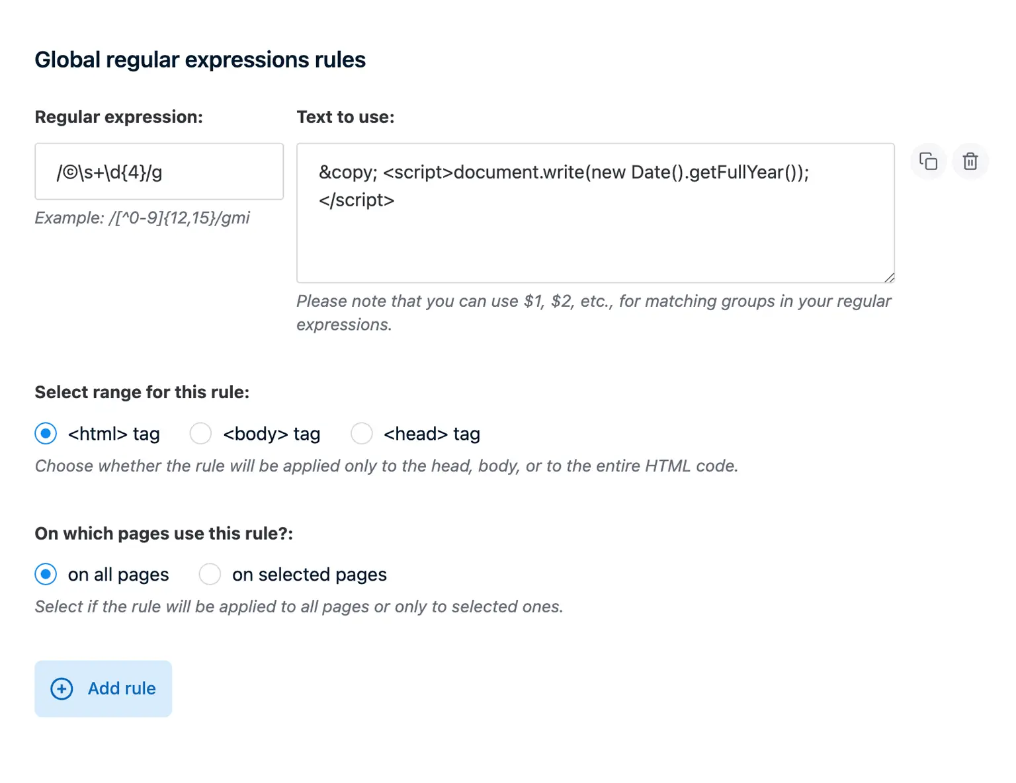1016x783 pixels.
Task: Focus the Regular expression input field
Action: tap(159, 172)
